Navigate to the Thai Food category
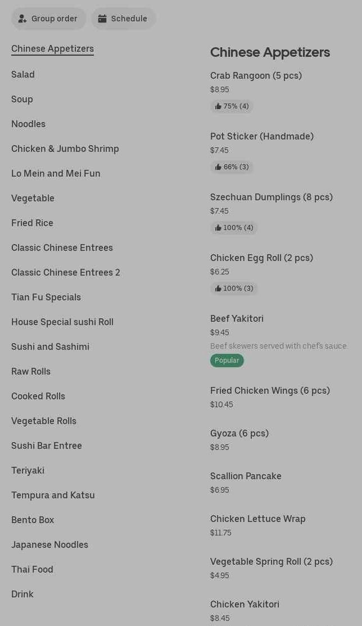 32,569
